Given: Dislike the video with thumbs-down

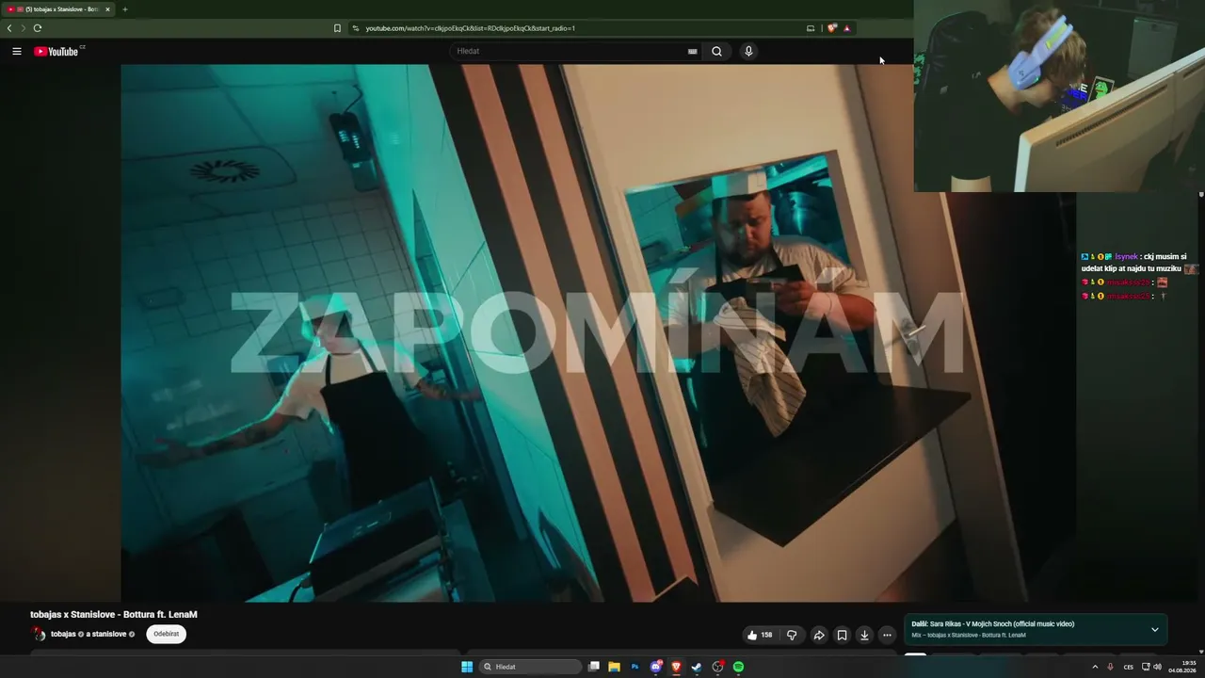Looking at the screenshot, I should pyautogui.click(x=792, y=635).
